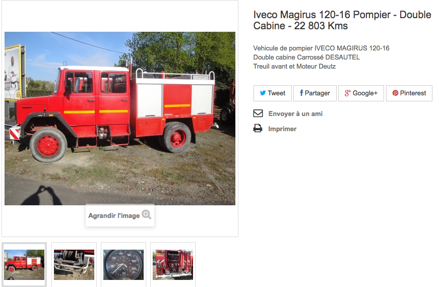Select the 'Imprimer' link

282,129
